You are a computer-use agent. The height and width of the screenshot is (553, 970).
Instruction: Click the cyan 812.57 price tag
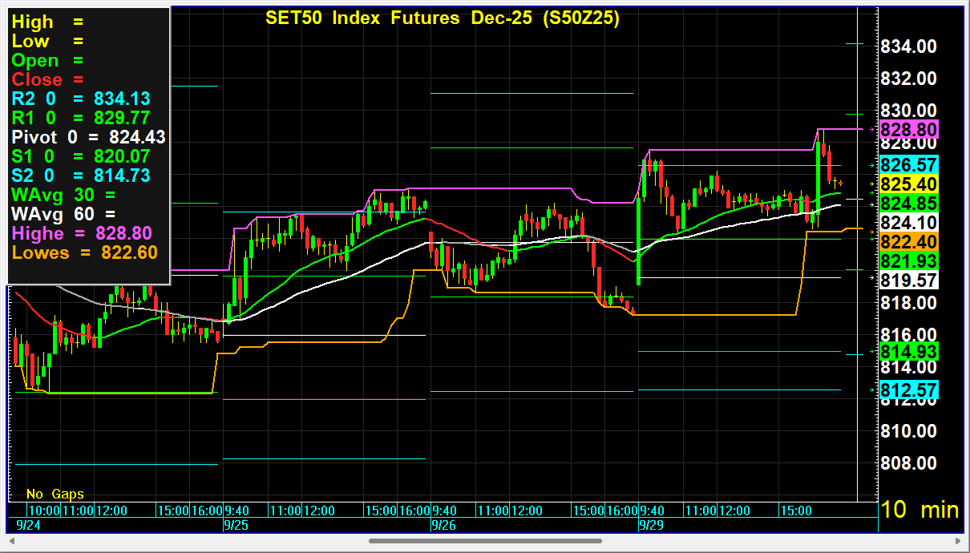pyautogui.click(x=908, y=390)
